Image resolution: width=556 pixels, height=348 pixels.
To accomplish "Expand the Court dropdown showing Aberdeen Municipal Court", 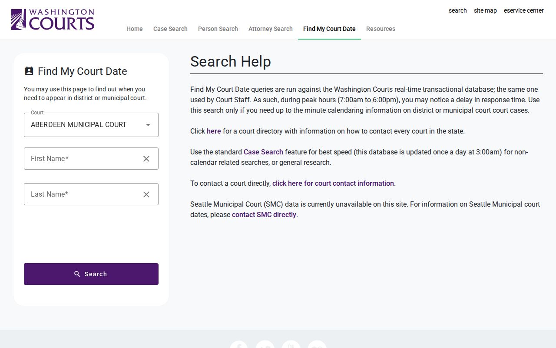I will coord(91,125).
